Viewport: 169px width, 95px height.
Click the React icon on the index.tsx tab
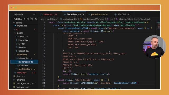(x=41, y=15)
